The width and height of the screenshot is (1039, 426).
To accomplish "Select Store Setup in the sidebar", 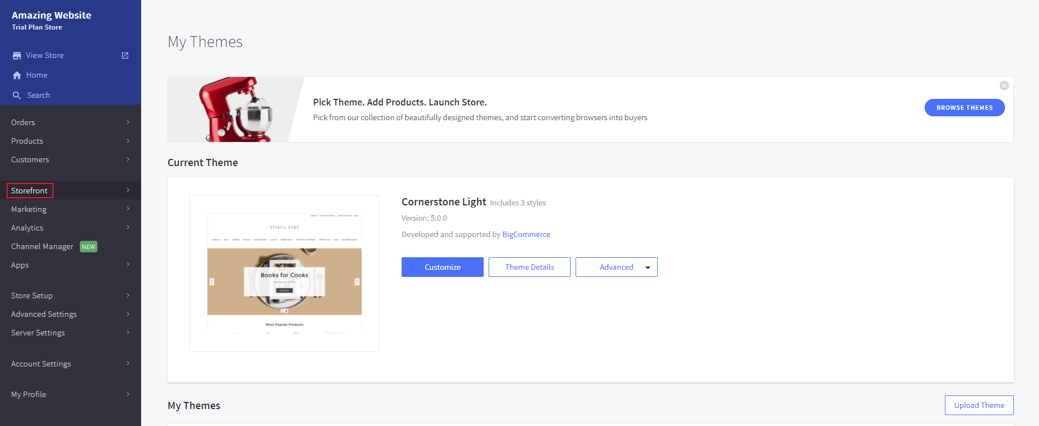I will (32, 295).
